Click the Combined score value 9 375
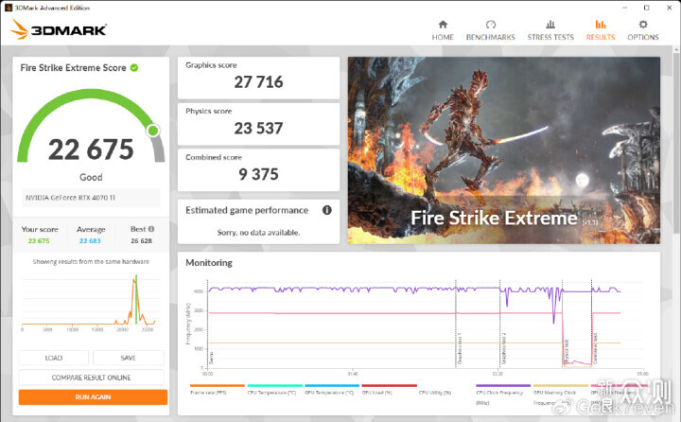 click(x=258, y=174)
